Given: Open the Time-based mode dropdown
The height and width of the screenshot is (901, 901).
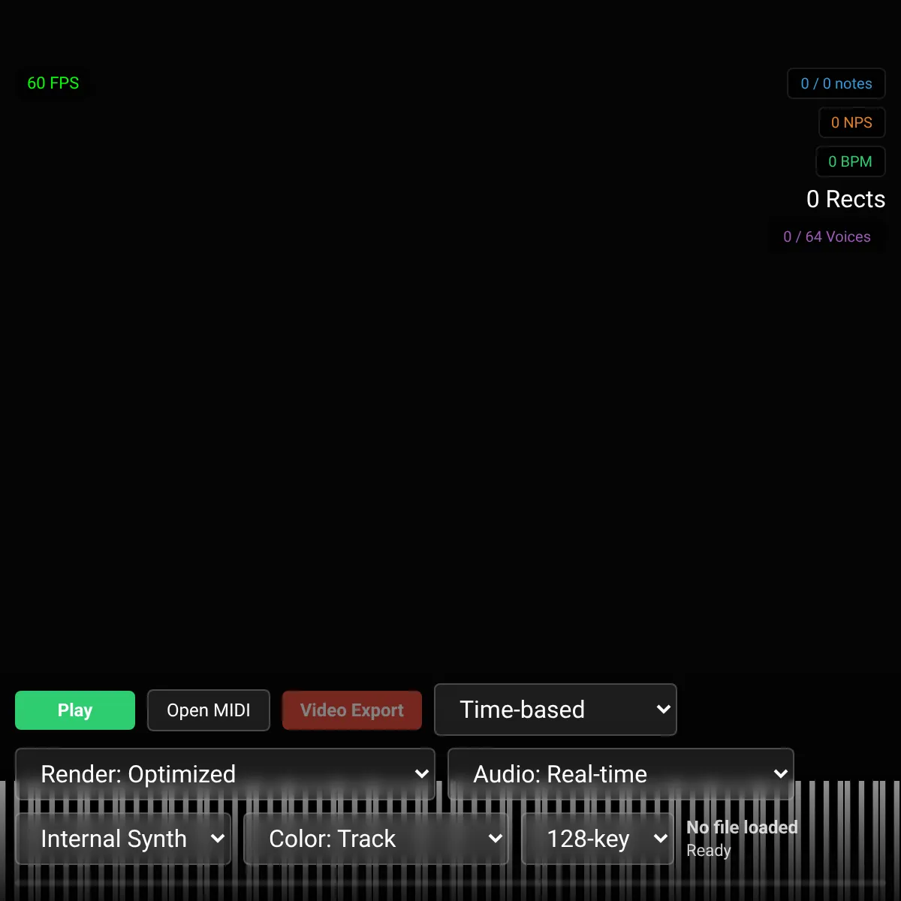Looking at the screenshot, I should tap(555, 710).
